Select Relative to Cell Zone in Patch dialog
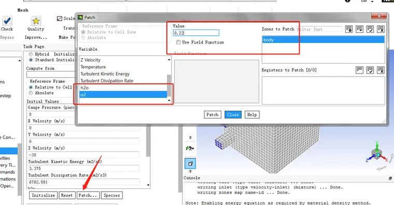Image resolution: width=394 pixels, height=205 pixels. pos(83,32)
